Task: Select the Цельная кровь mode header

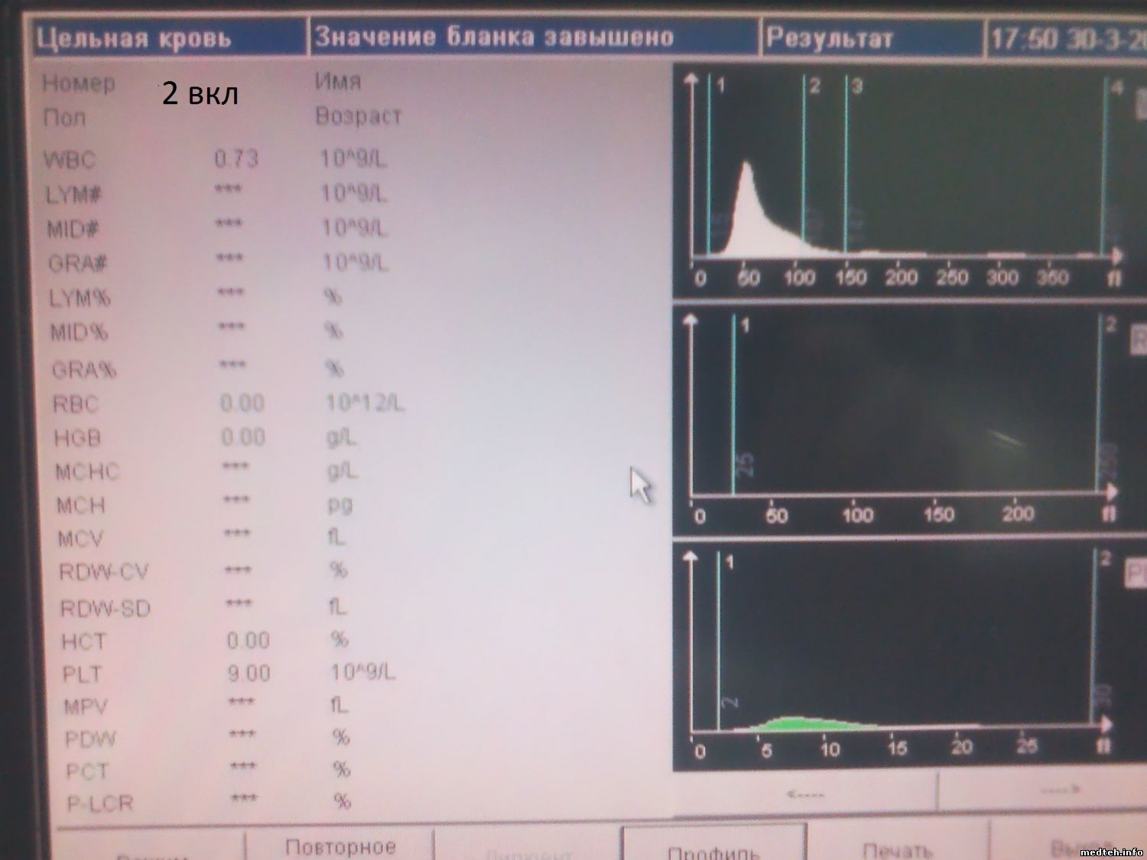Action: [135, 38]
